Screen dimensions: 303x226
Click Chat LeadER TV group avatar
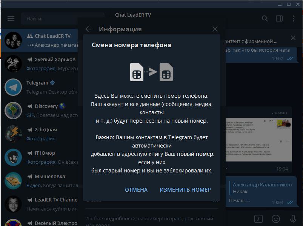point(13,40)
